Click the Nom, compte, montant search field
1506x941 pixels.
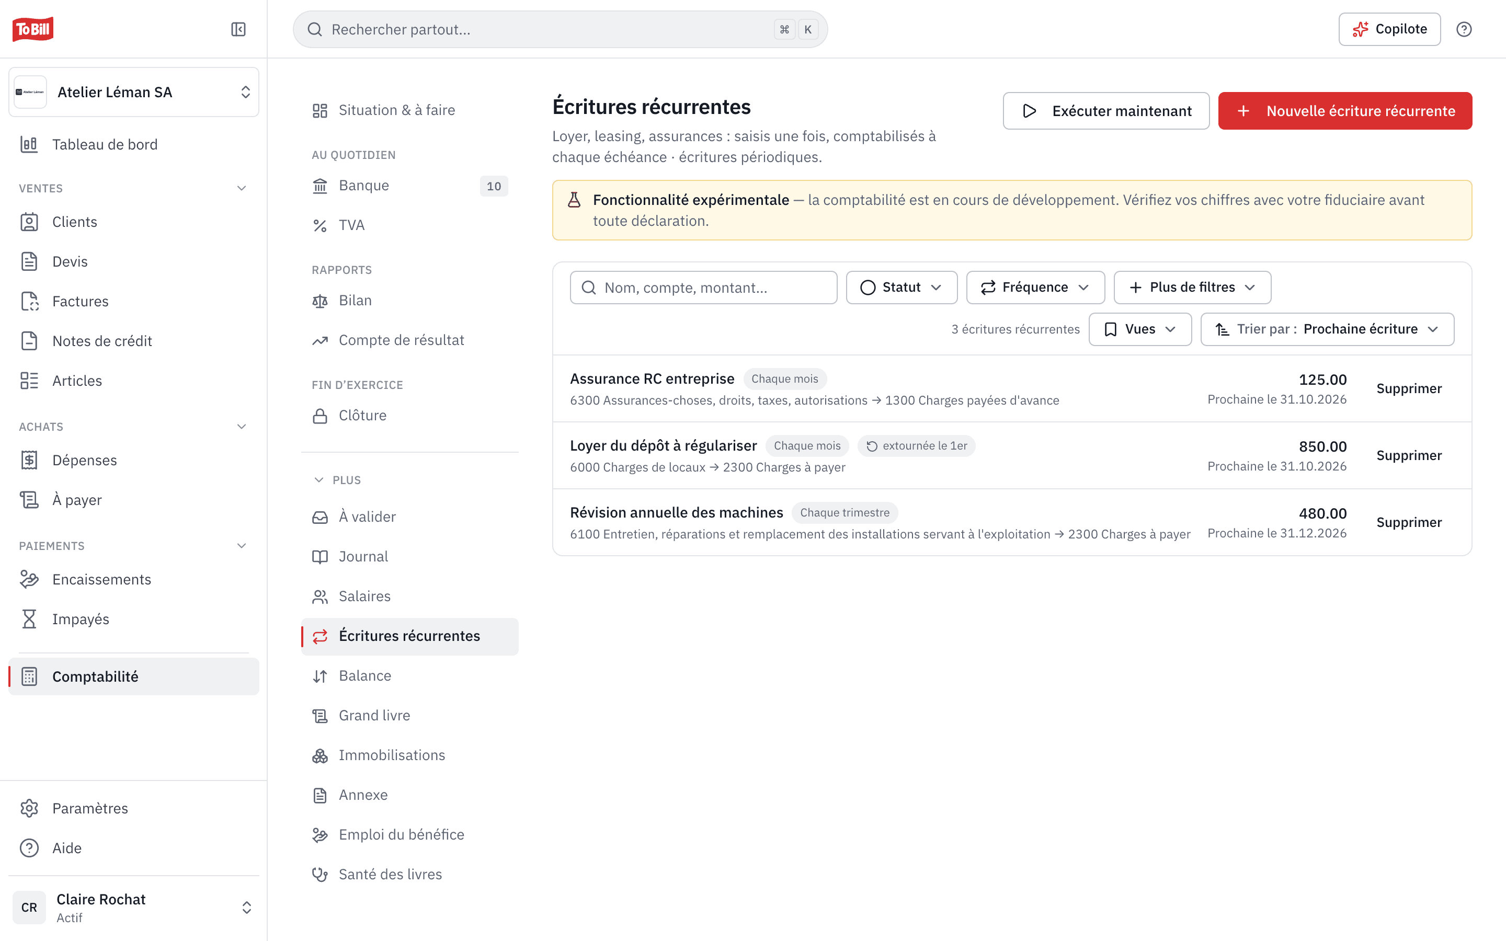click(x=703, y=288)
